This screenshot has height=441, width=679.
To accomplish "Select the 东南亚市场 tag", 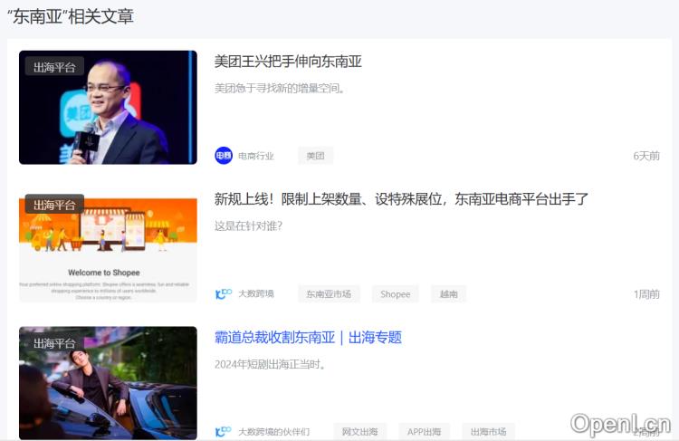I will [329, 294].
